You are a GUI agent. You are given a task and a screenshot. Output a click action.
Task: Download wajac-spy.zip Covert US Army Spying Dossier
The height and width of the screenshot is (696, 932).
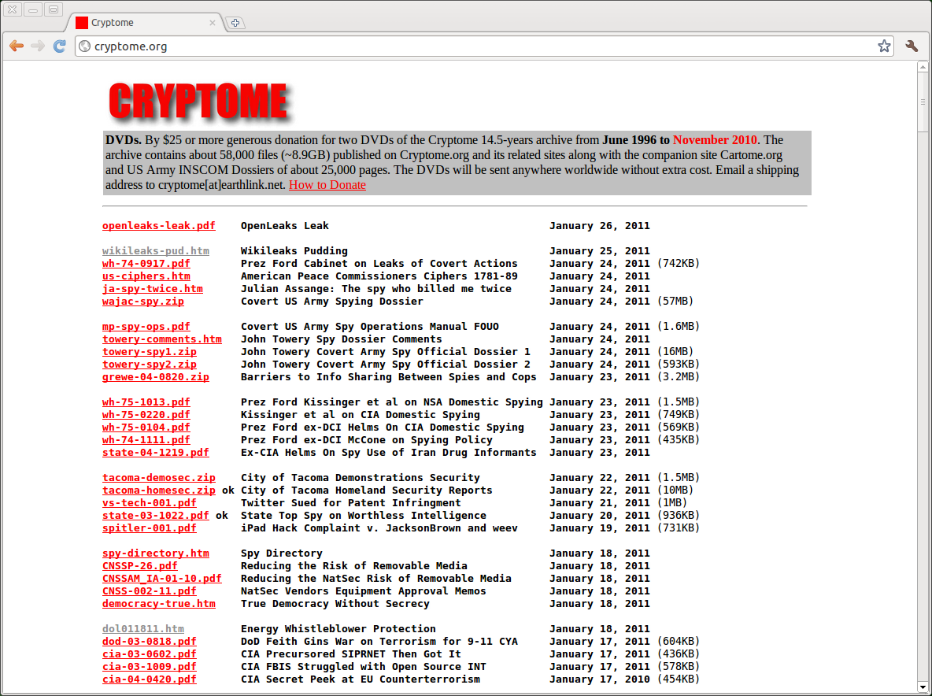pos(143,301)
